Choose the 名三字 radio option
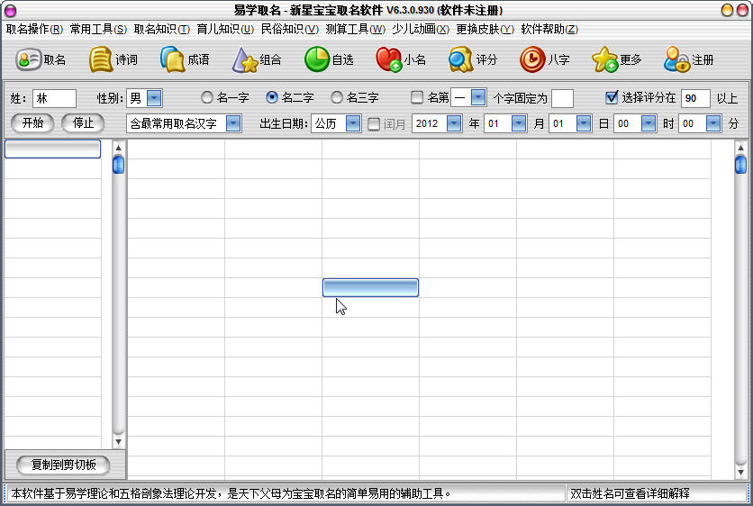Viewport: 753px width, 506px height. point(337,97)
